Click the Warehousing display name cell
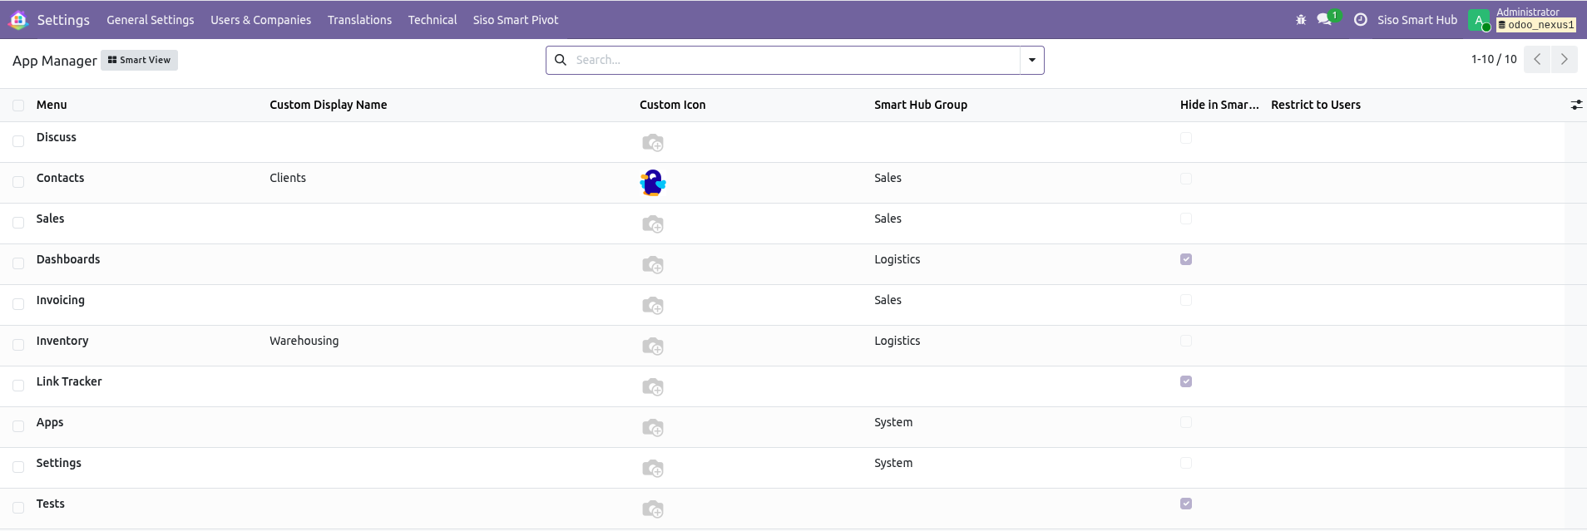The width and height of the screenshot is (1587, 531). click(304, 341)
